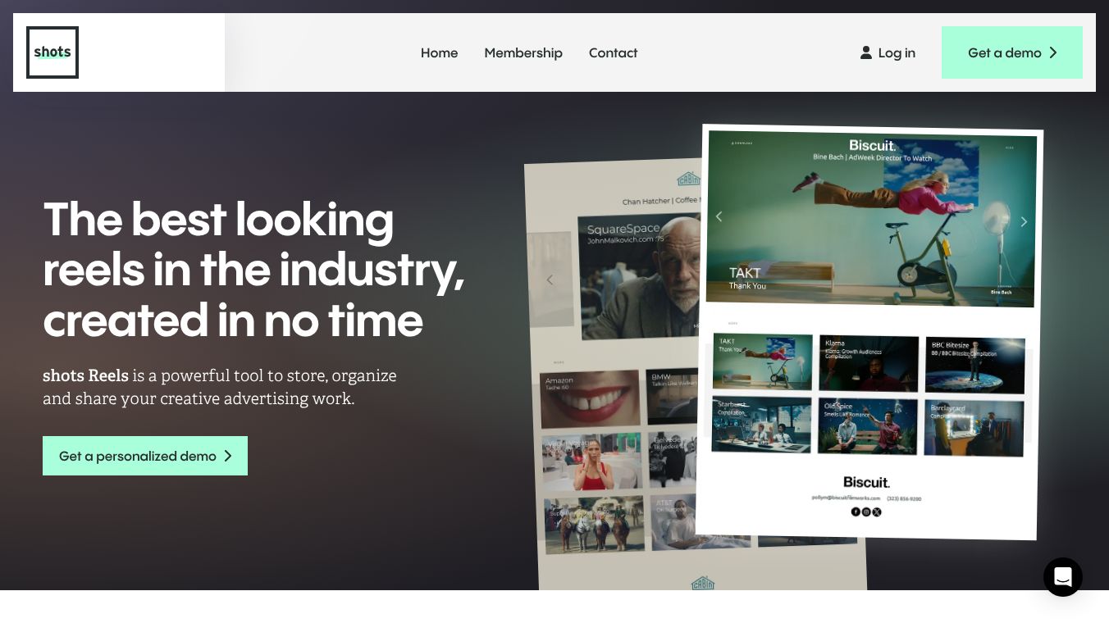Click the chevron on the Get a demo button
Screen dimensions: 1109x623
(1053, 52)
